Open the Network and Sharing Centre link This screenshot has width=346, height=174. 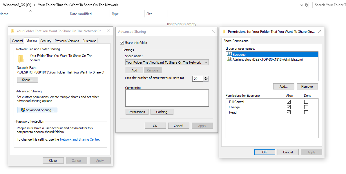[79, 139]
